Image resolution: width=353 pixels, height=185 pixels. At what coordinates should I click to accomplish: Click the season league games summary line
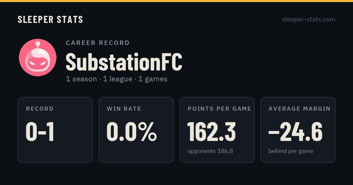pyautogui.click(x=116, y=79)
